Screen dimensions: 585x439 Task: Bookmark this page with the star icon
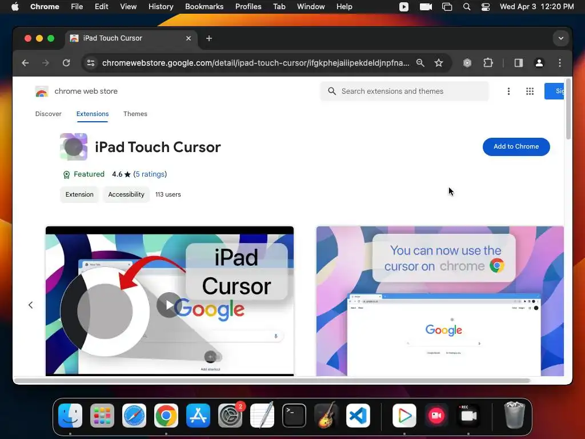pos(439,63)
